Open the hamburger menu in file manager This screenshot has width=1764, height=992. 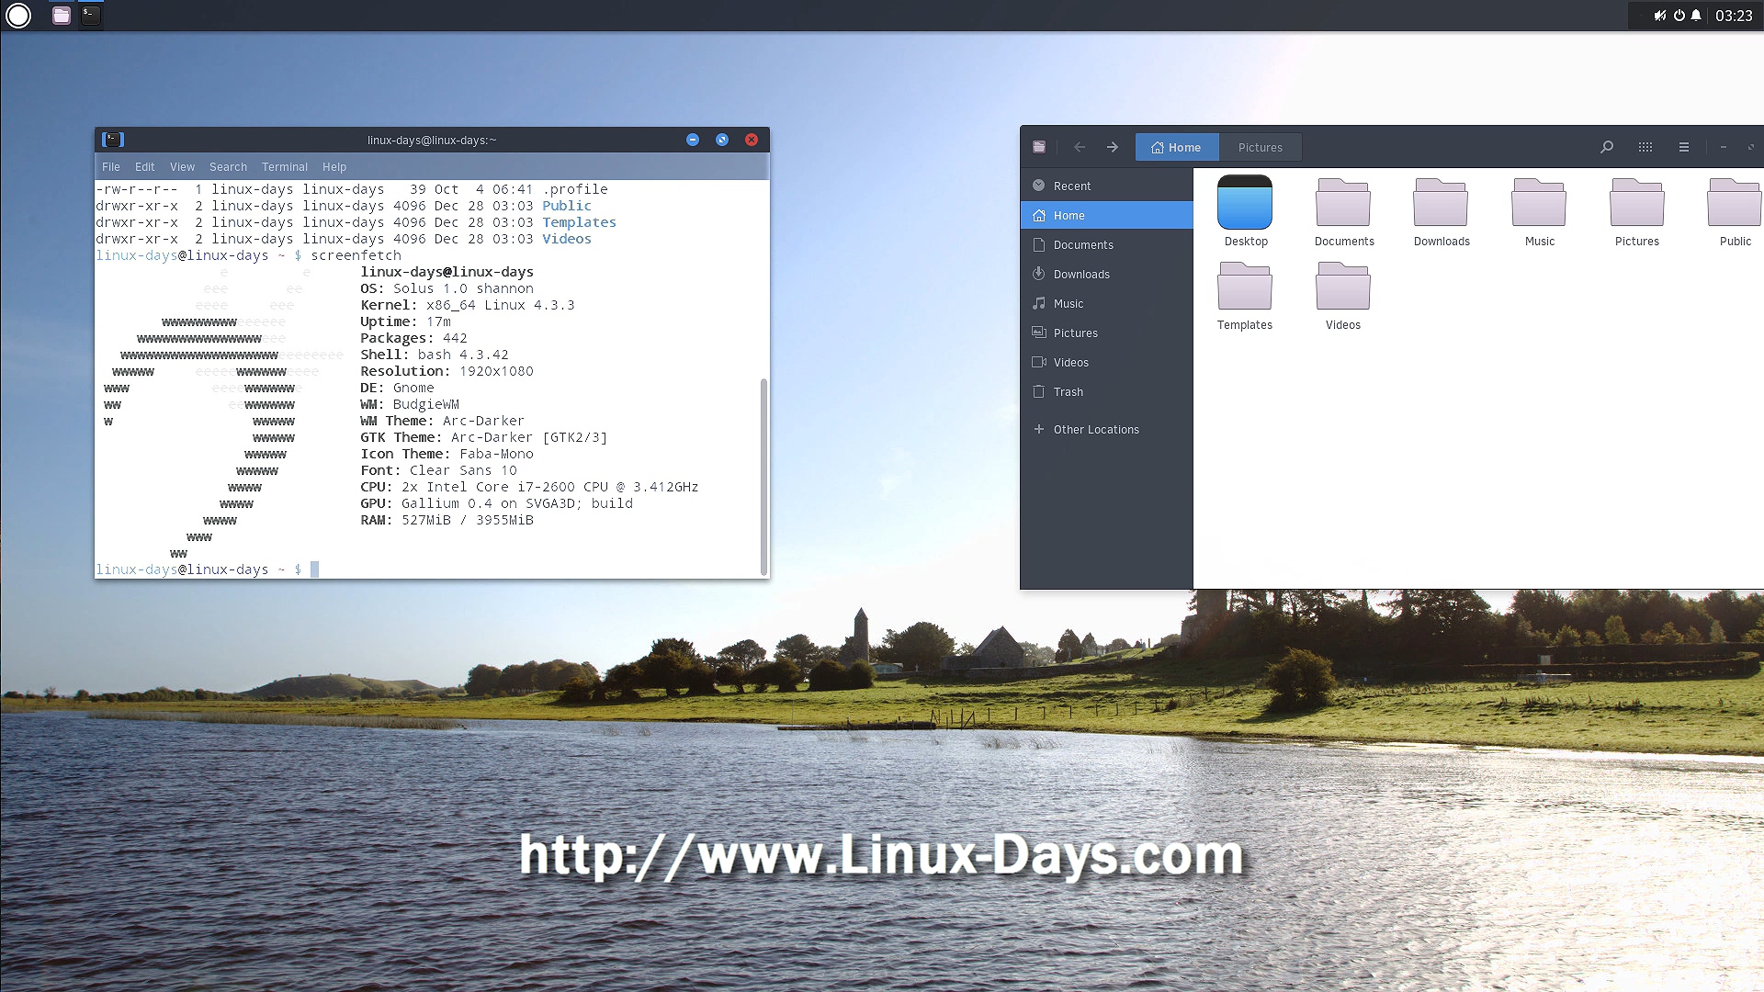[x=1684, y=147]
